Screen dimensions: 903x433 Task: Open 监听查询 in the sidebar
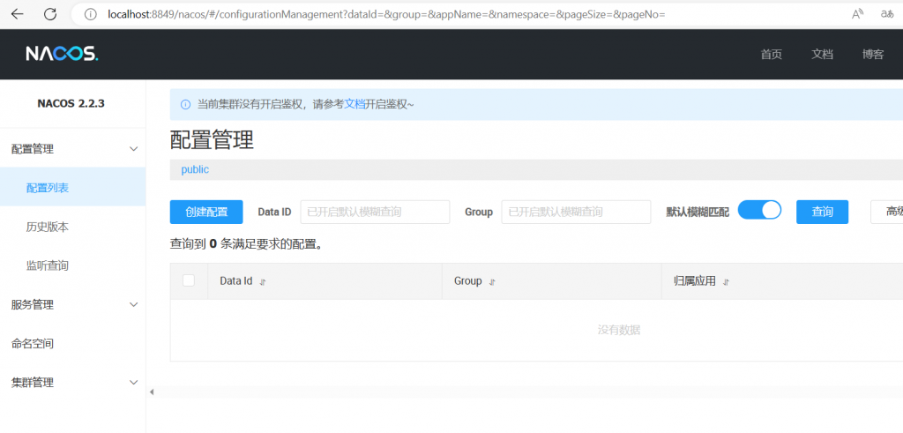point(48,265)
